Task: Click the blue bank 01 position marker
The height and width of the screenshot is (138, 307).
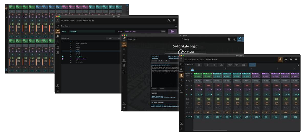Action: click(192, 70)
